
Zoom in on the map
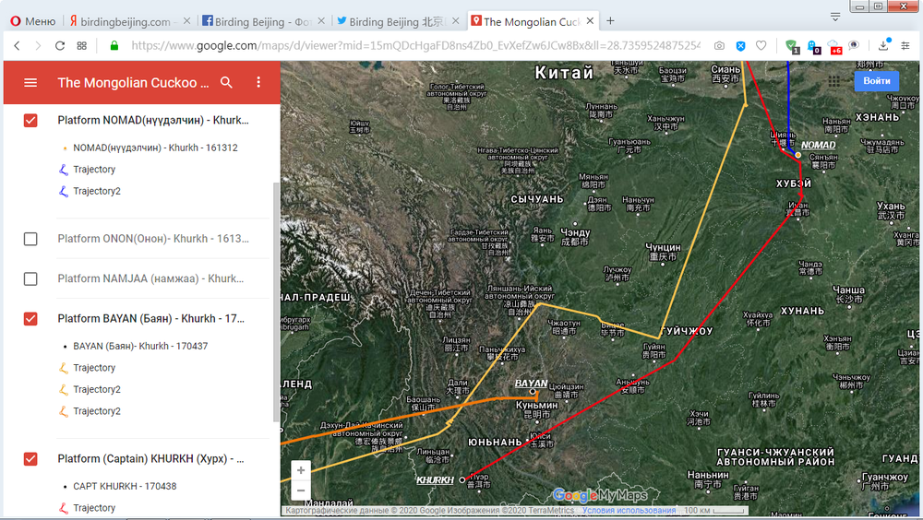click(301, 470)
